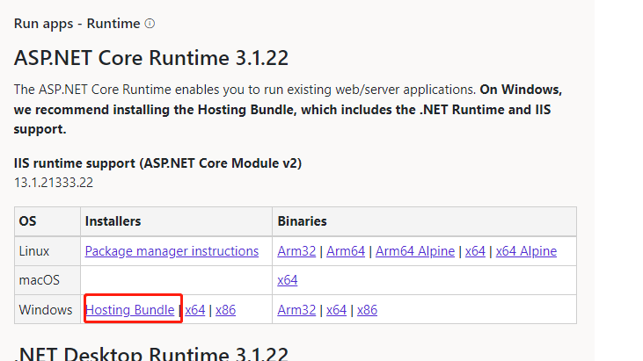Download the Windows x86 binary

click(x=367, y=309)
